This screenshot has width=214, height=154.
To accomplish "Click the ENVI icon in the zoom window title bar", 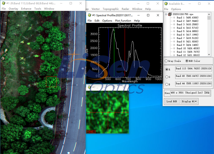I will 89,87.
